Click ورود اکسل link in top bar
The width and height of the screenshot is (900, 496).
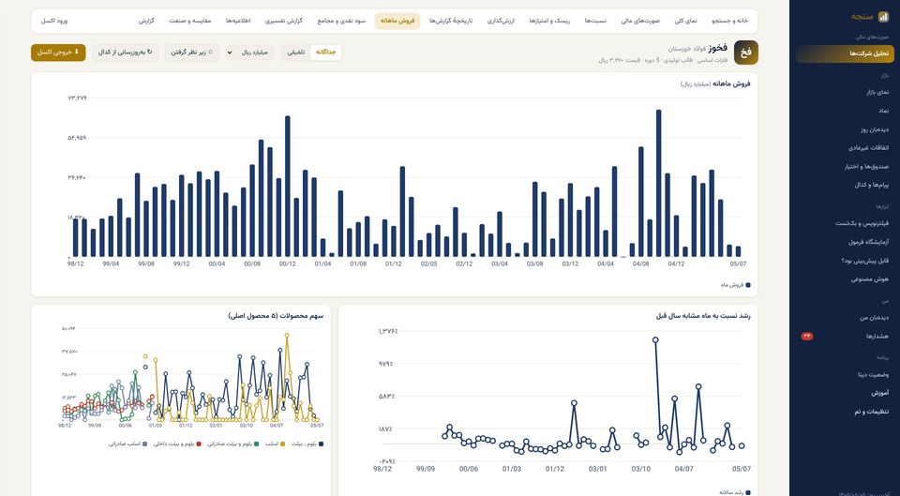tap(54, 21)
